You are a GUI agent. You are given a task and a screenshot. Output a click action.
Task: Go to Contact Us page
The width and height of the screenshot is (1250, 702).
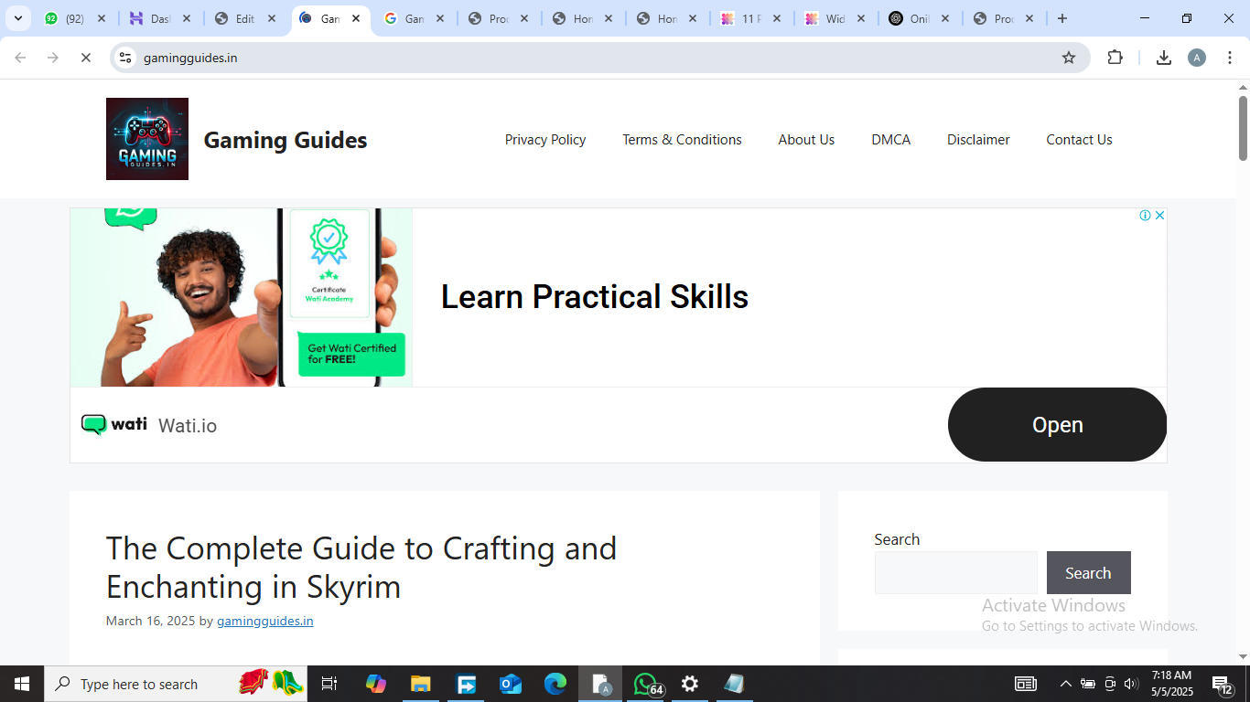(x=1079, y=140)
